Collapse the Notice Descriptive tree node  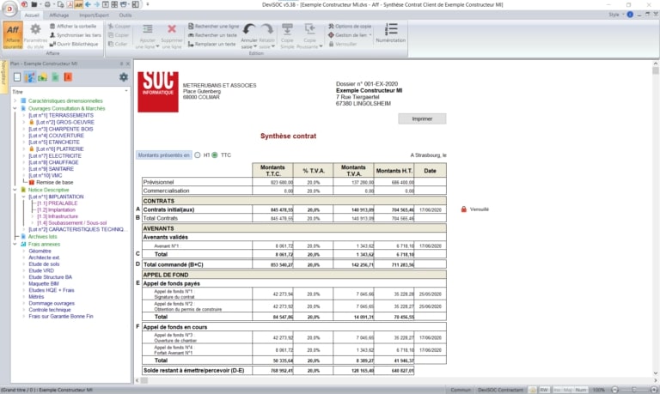14,190
